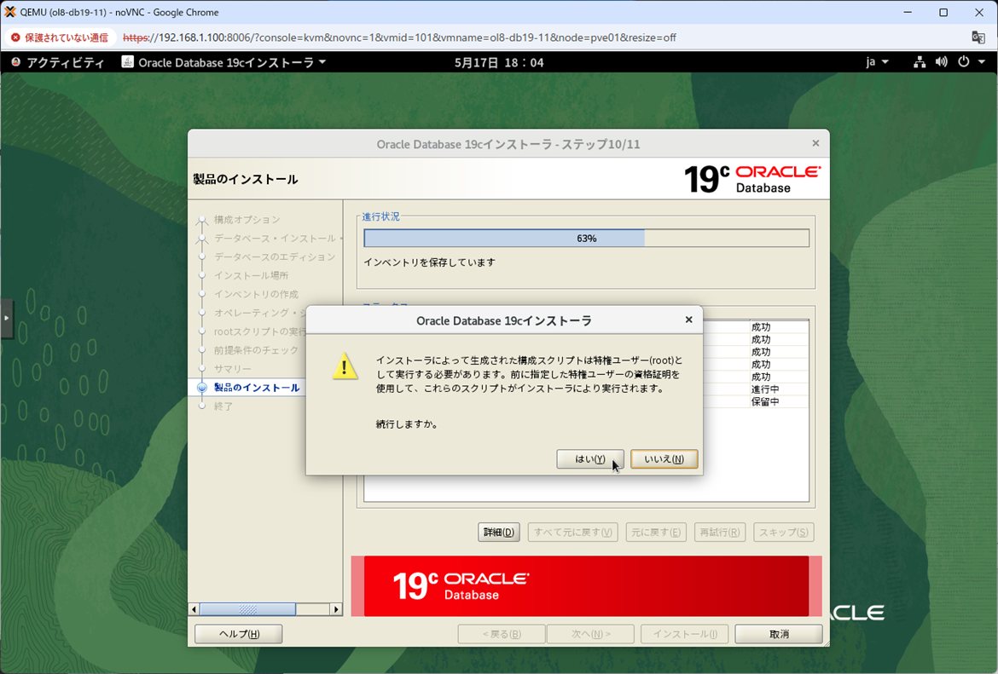
Task: Close the Oracle installer main window
Action: [815, 144]
